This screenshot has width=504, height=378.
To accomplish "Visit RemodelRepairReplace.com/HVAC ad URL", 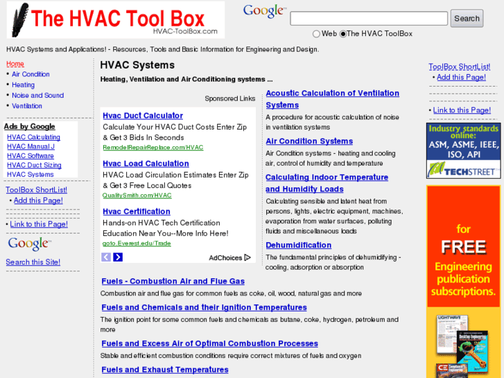I will (153, 147).
